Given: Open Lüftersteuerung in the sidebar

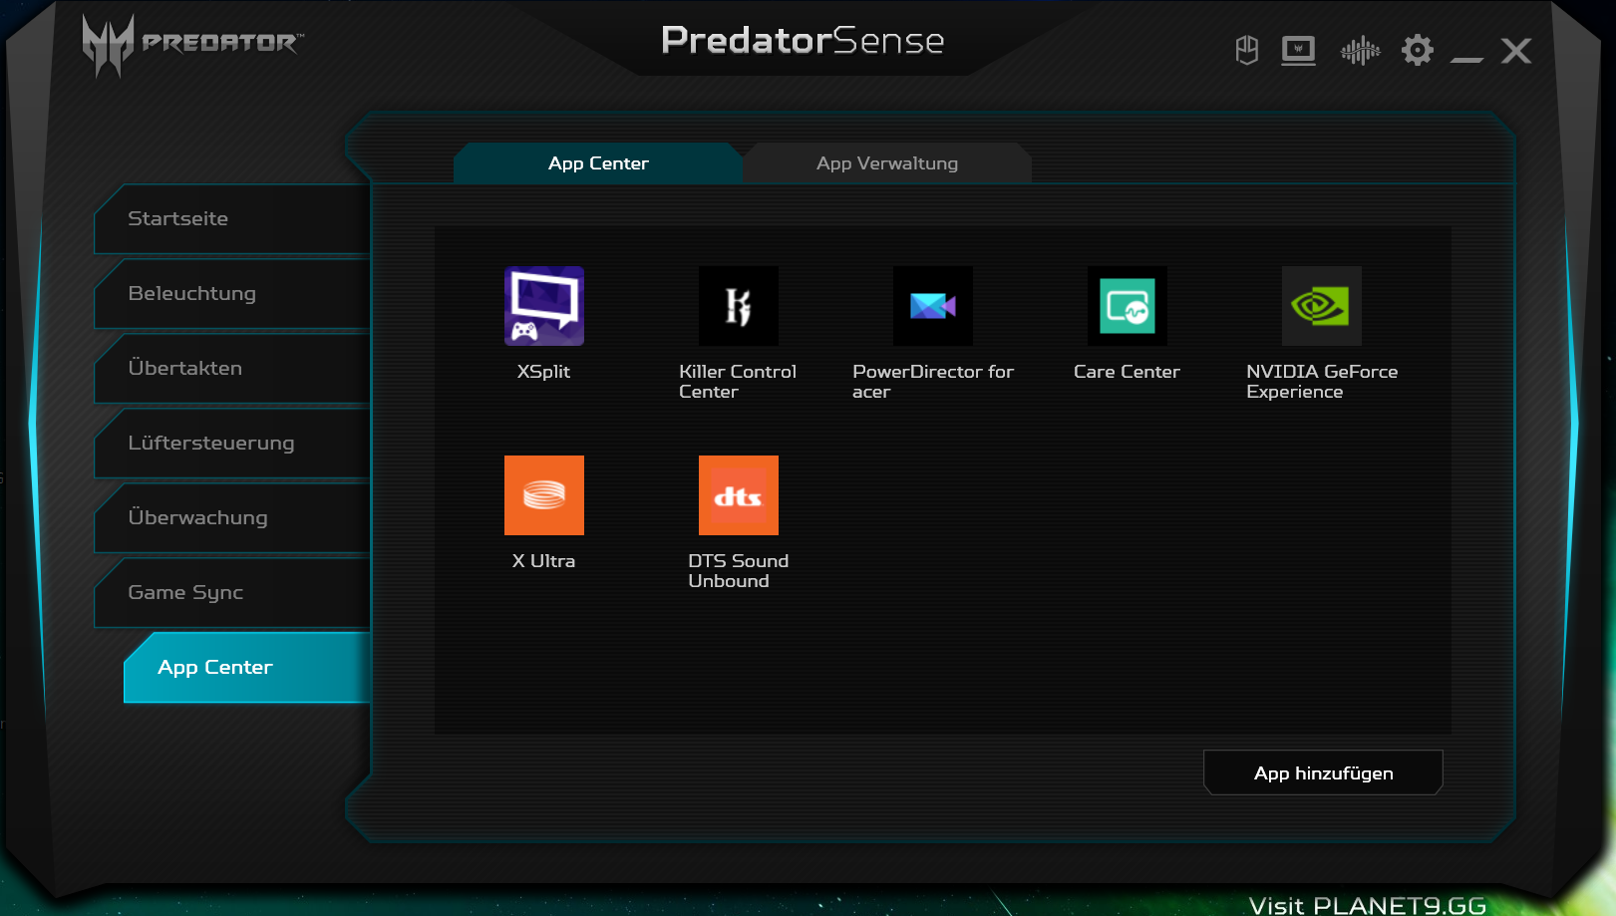Looking at the screenshot, I should click(232, 444).
